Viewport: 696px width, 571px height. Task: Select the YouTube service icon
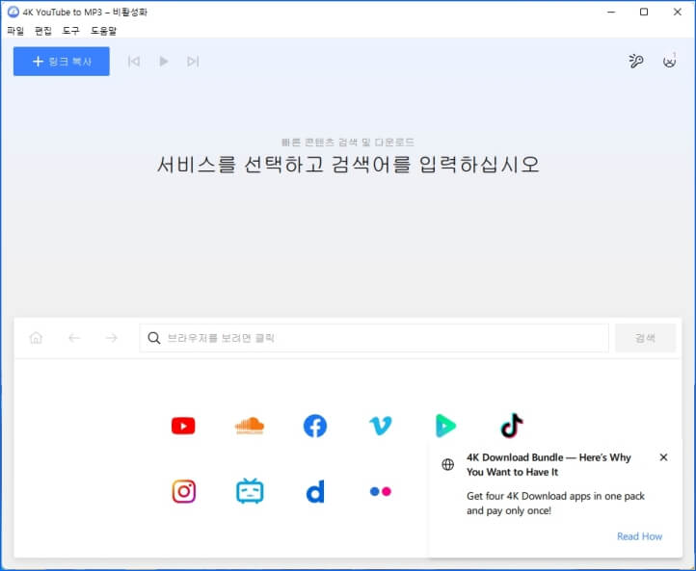click(x=183, y=426)
